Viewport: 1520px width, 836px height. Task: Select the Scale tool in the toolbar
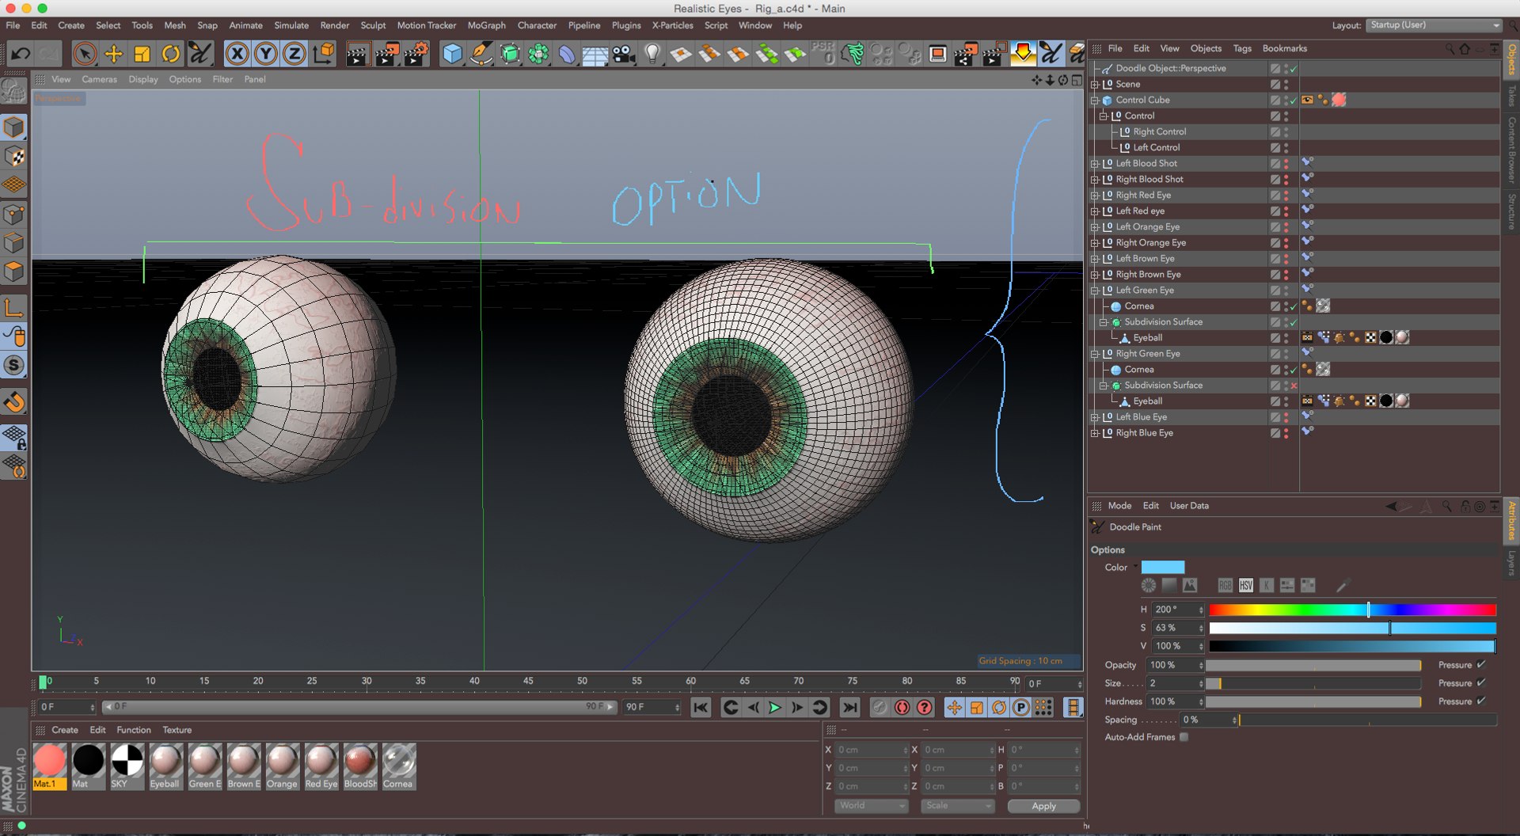142,54
